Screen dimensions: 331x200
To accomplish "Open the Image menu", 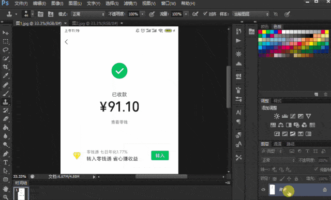I will [x=57, y=4].
